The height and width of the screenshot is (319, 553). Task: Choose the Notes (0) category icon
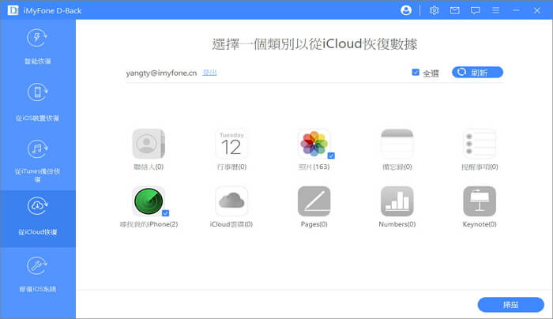(397, 144)
